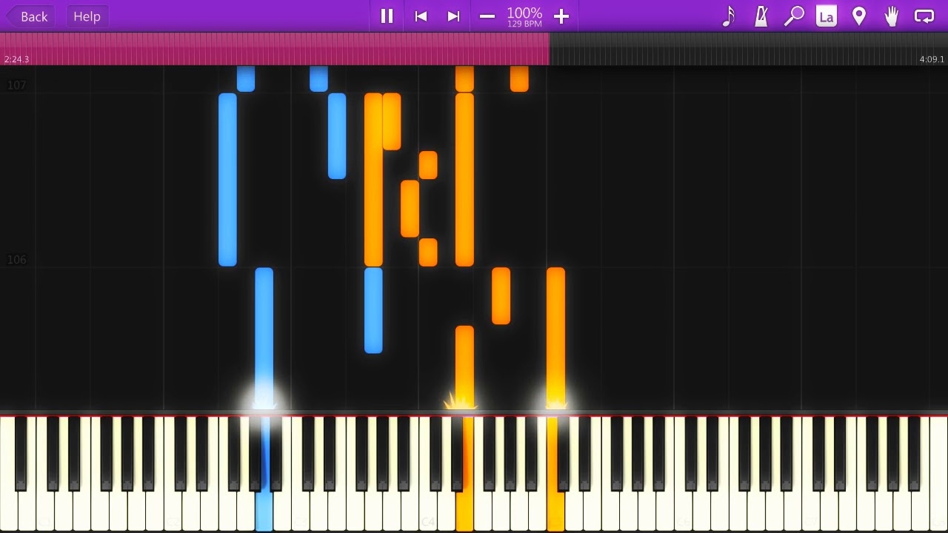Viewport: 948px width, 533px height.
Task: Open the hands selection icon
Action: click(892, 16)
